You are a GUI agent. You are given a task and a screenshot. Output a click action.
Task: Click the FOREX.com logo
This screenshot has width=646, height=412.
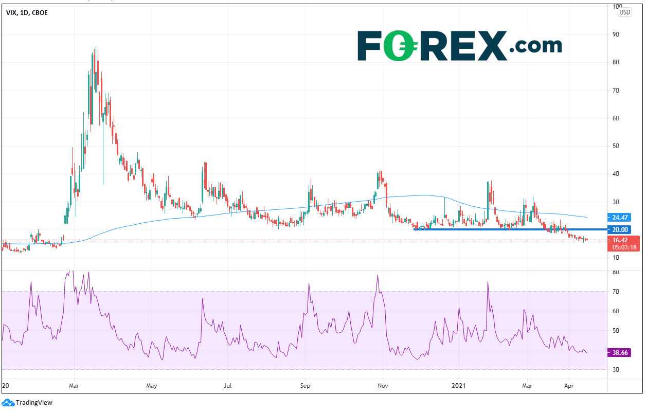(x=459, y=45)
